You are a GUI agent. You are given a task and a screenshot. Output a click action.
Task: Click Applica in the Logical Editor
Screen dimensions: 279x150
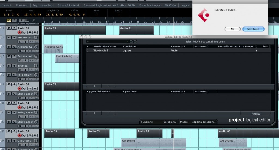pos(256,113)
